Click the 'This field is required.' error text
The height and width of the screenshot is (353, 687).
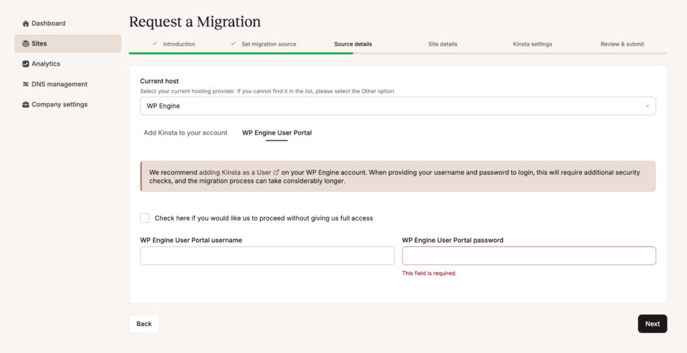[x=429, y=273]
